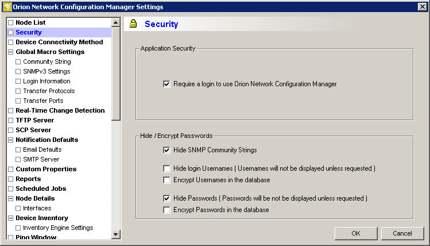Select Email Defaults tree item
The image size is (430, 246).
coord(42,149)
